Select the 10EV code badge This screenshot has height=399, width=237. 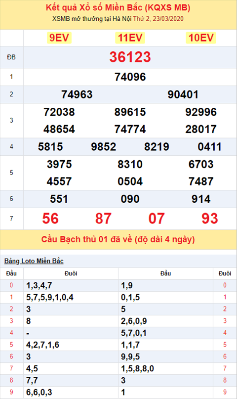[201, 38]
